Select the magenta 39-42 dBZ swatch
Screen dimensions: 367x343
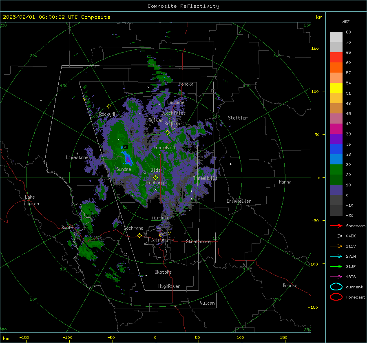[336, 129]
